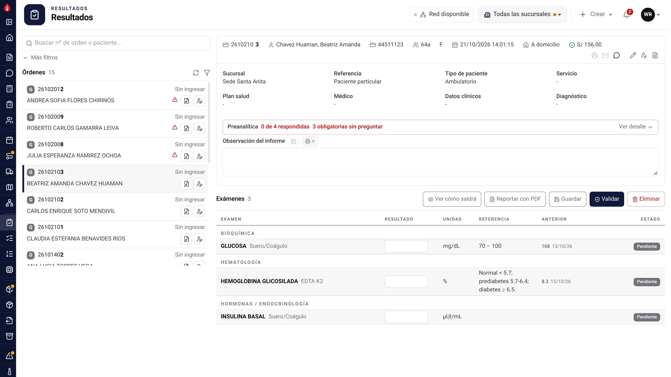Expand Ver detalle of Preanalítica

[x=635, y=127]
